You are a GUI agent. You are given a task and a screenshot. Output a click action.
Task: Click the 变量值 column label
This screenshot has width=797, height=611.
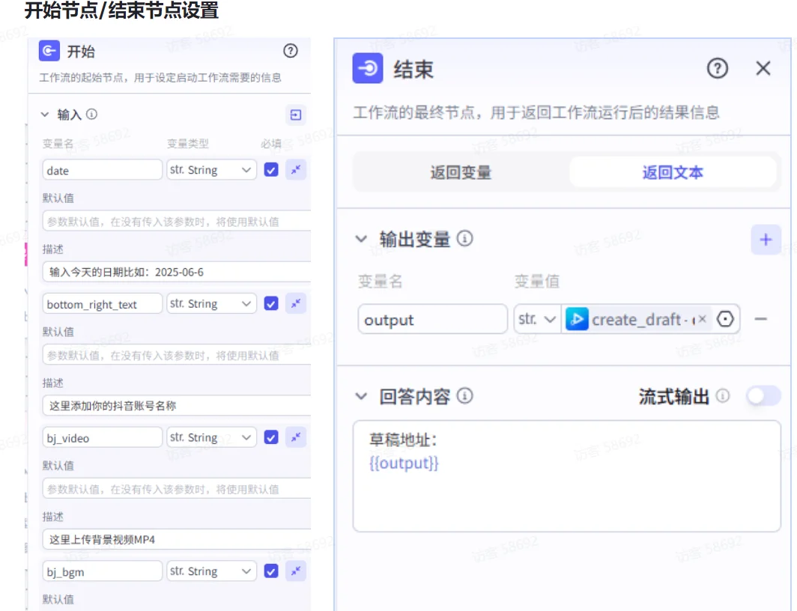(x=537, y=280)
